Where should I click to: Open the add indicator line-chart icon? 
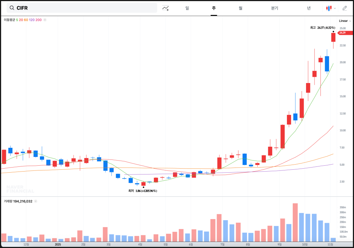coord(166,8)
